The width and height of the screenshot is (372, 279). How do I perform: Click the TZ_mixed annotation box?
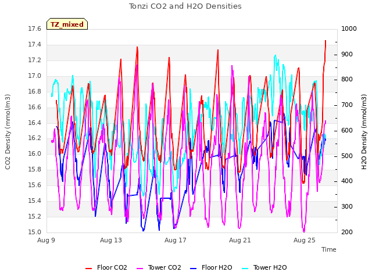coord(67,24)
